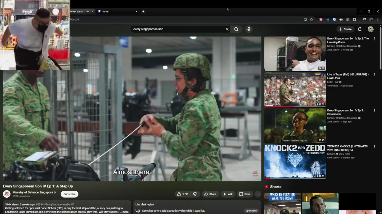Image resolution: width=382 pixels, height=214 pixels.
Task: Open YouTube notifications bell
Action: tap(360, 29)
